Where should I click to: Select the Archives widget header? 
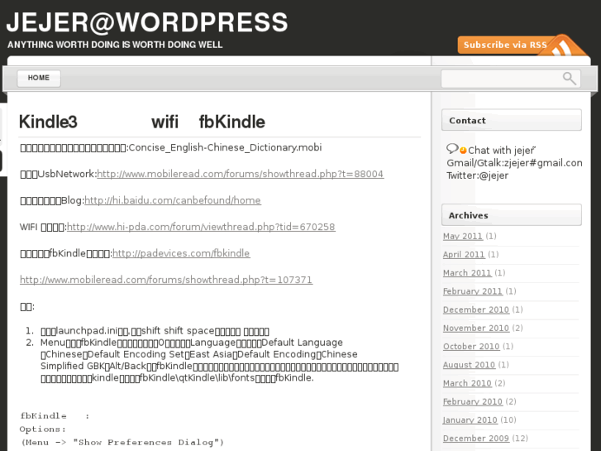coord(512,215)
